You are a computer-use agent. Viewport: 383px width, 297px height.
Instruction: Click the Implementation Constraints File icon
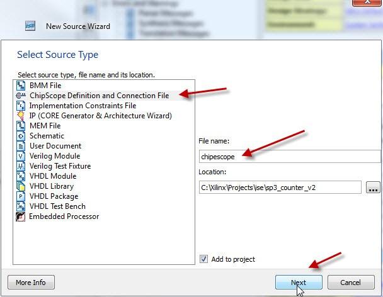tap(21, 106)
